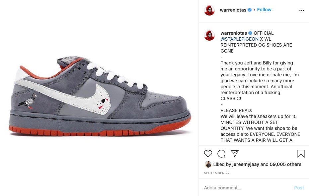
Task: Open the @STAPLEPIGEON mention link
Action: tap(239, 39)
